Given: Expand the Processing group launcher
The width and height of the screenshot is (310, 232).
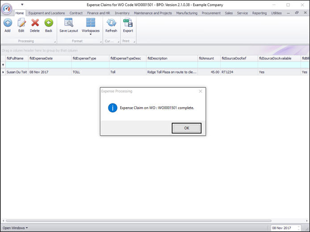Looking at the screenshot, I should (55, 41).
